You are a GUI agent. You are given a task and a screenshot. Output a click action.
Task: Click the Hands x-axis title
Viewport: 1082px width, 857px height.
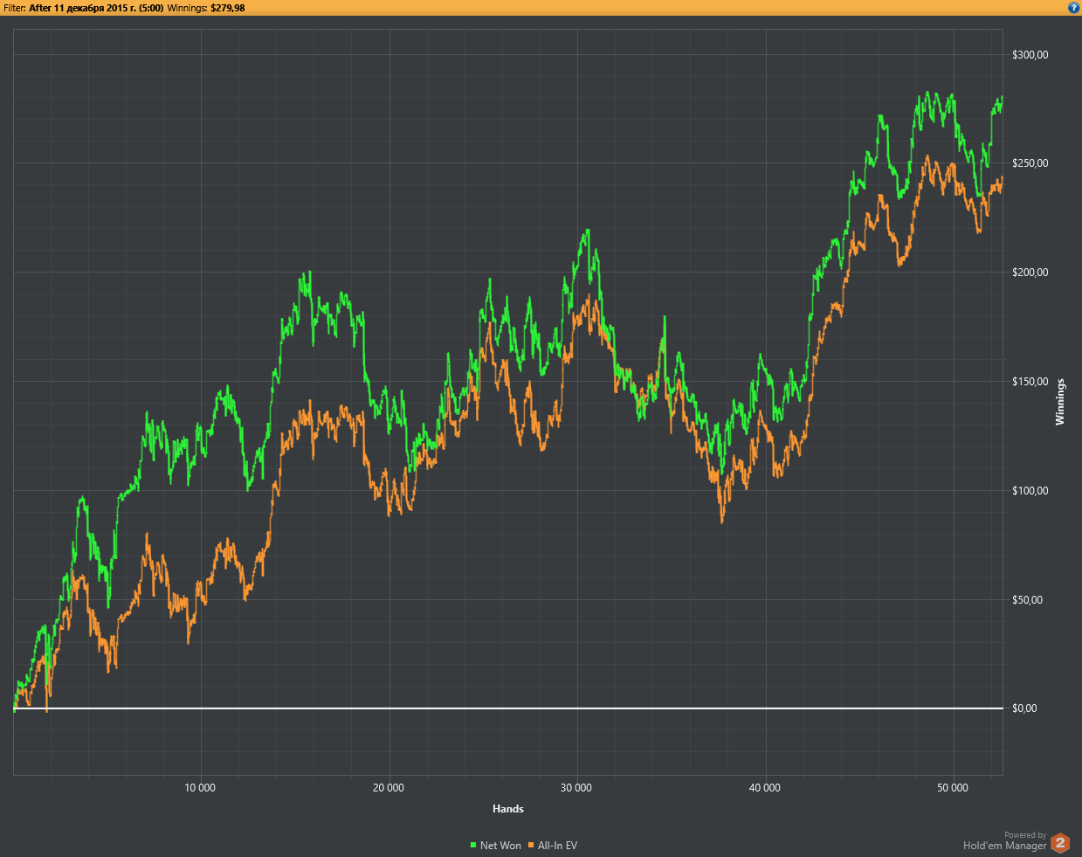pos(508,809)
